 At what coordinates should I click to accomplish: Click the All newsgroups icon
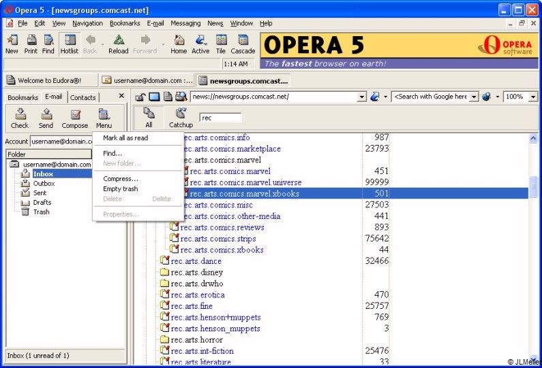149,118
